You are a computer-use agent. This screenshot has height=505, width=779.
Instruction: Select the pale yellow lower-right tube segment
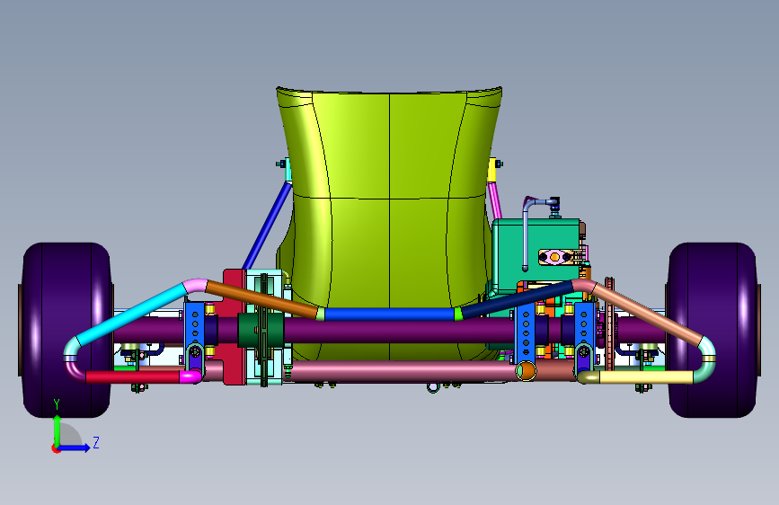(x=646, y=377)
